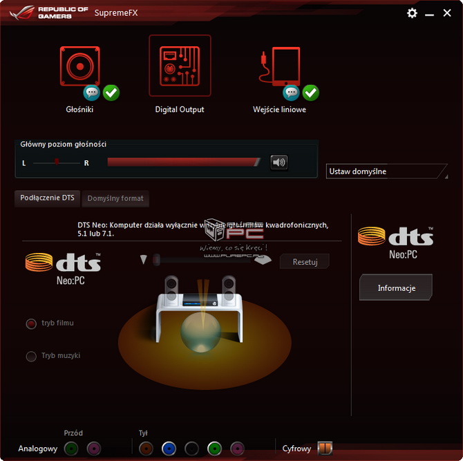Click the green checkmark badge under Głośniki
Screen dimensions: 463x461
point(111,93)
